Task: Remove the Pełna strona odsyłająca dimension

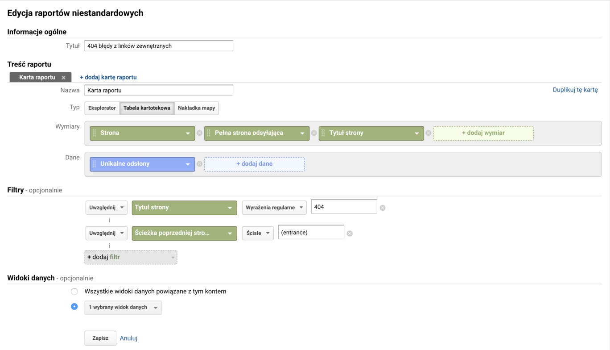Action: click(314, 133)
